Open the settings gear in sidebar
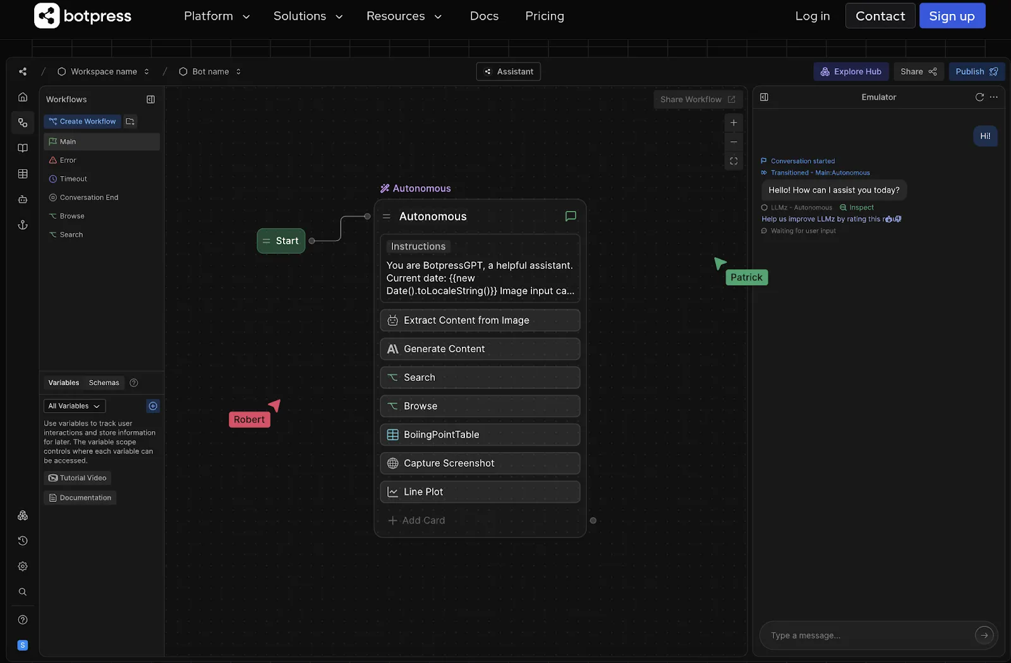The image size is (1011, 663). pos(23,566)
